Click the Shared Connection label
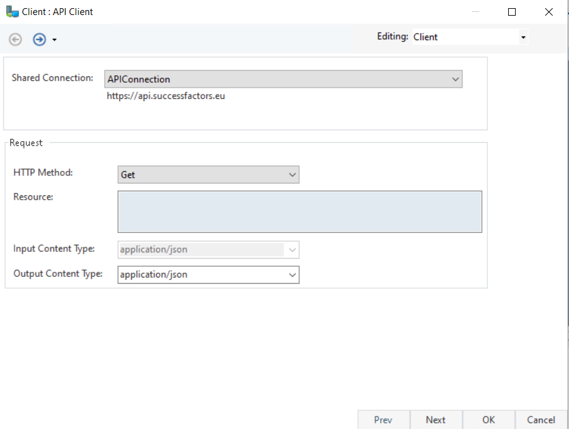Viewport: 569px width, 429px height. tap(52, 78)
